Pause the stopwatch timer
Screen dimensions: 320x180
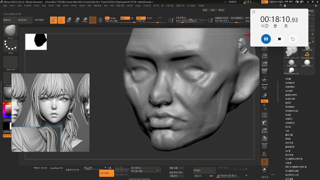pos(266,39)
